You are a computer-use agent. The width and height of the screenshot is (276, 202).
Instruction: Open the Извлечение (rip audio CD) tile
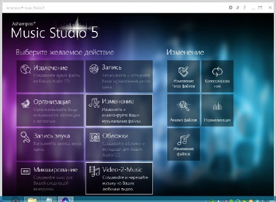click(x=50, y=76)
